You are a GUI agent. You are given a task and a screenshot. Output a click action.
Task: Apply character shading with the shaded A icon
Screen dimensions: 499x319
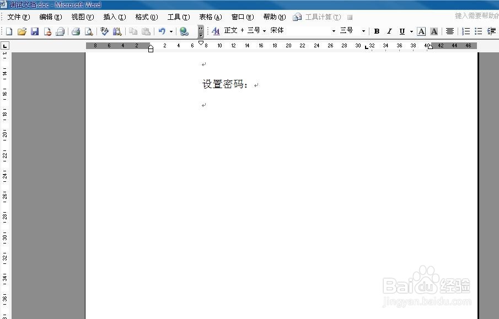[434, 31]
